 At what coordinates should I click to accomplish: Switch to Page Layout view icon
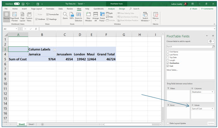pos(22,17)
